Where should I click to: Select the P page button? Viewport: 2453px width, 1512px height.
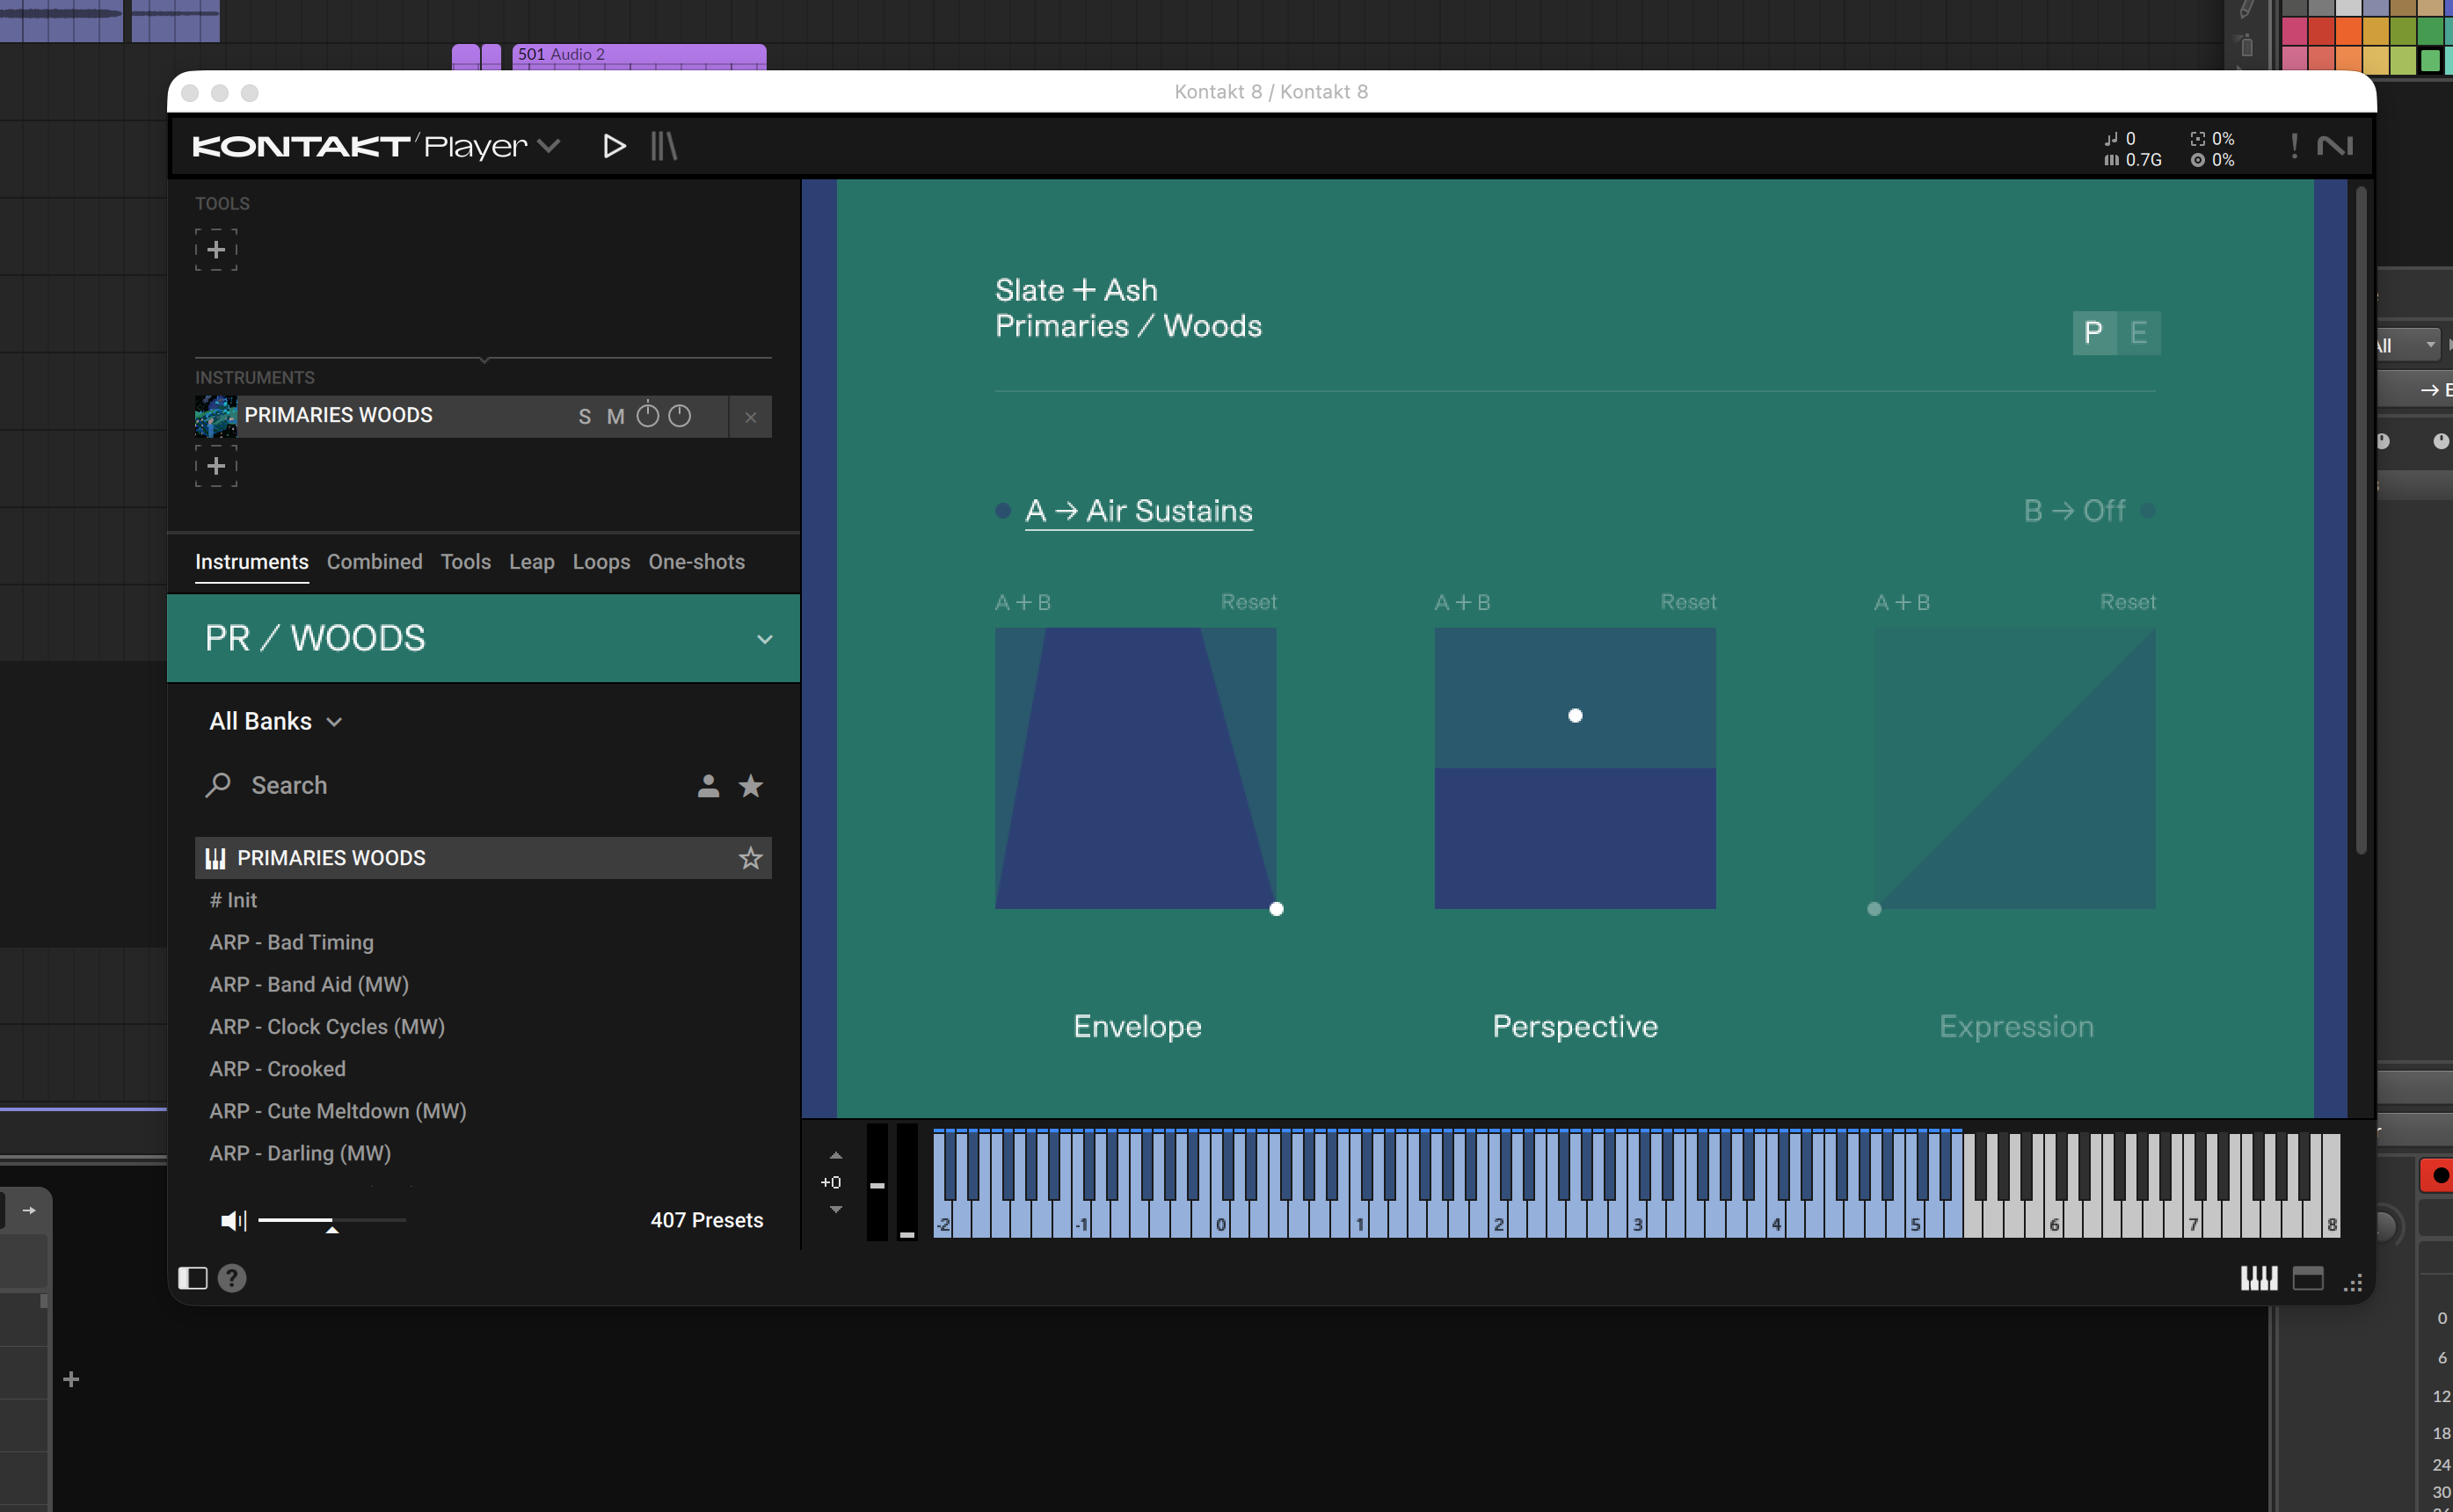[2094, 332]
